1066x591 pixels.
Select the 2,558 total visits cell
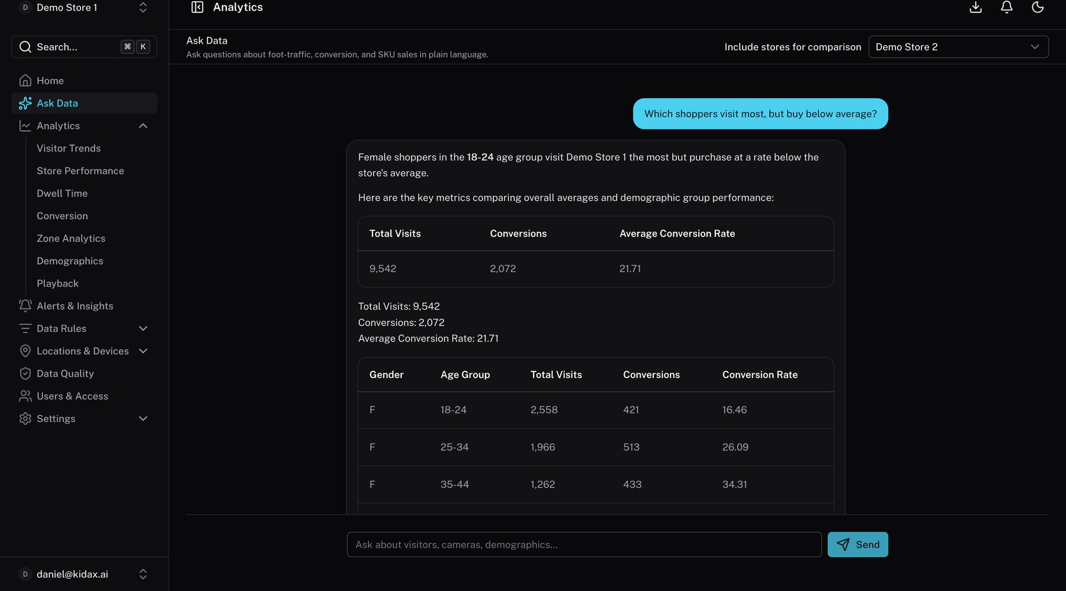[544, 409]
